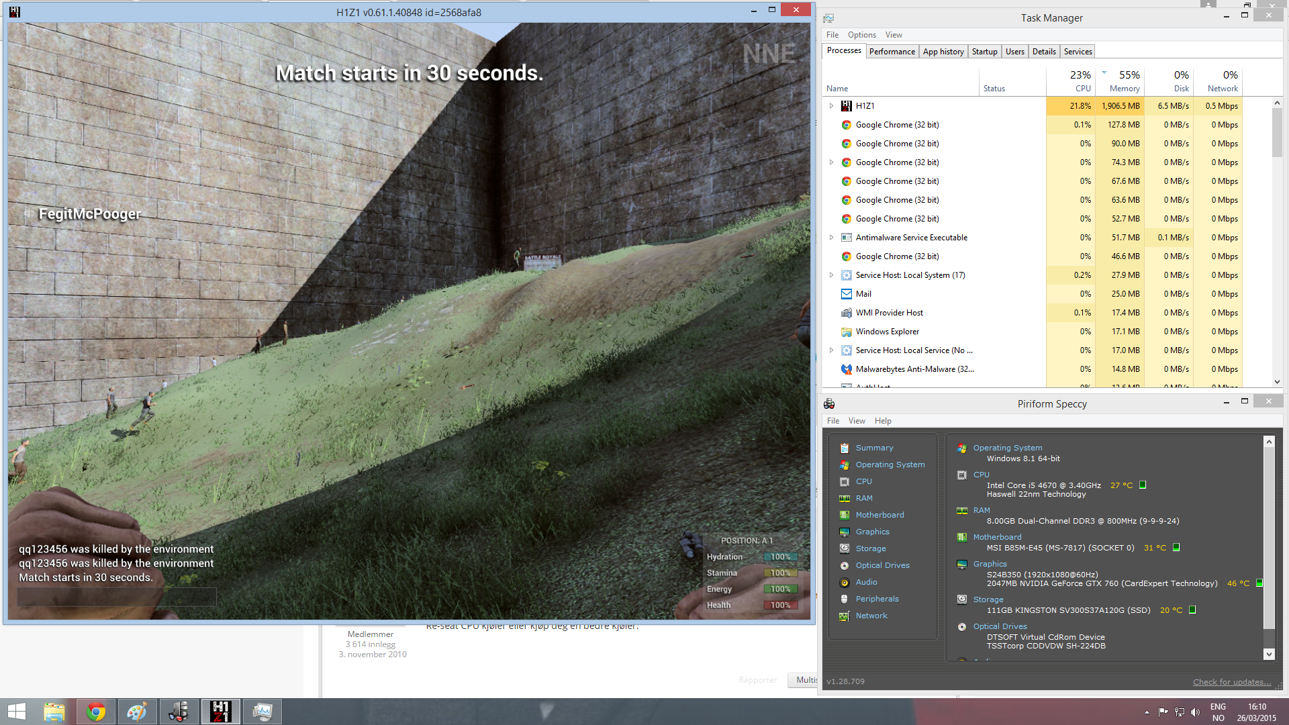Open the Graphics heading link in Speccy summary
This screenshot has height=725, width=1289.
(990, 564)
